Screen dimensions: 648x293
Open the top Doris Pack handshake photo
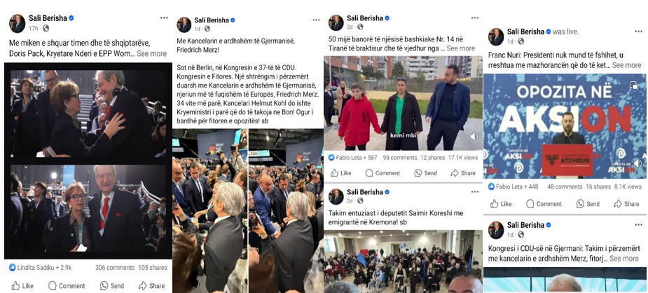click(88, 114)
